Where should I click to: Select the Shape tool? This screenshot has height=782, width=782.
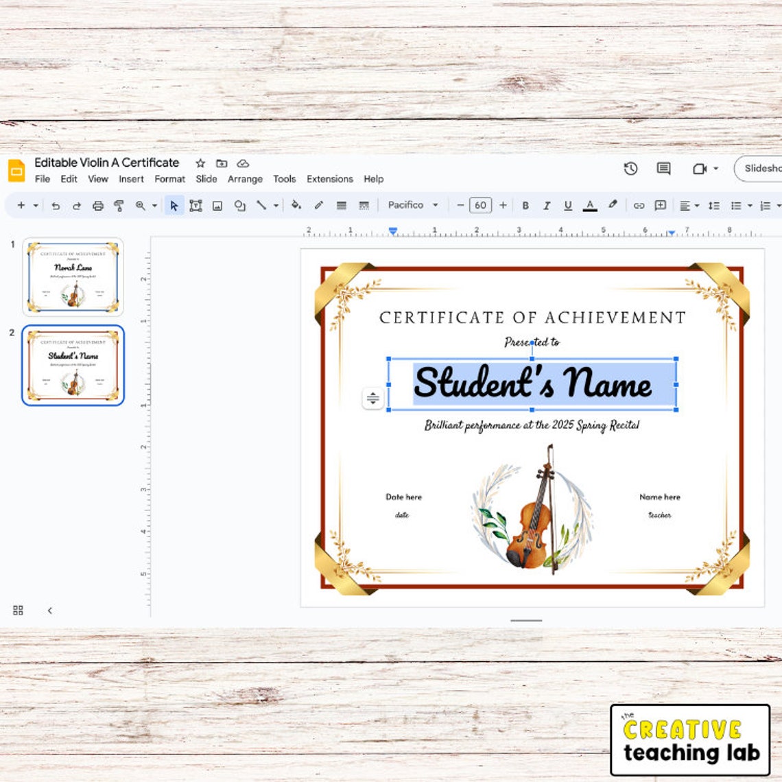(x=240, y=205)
